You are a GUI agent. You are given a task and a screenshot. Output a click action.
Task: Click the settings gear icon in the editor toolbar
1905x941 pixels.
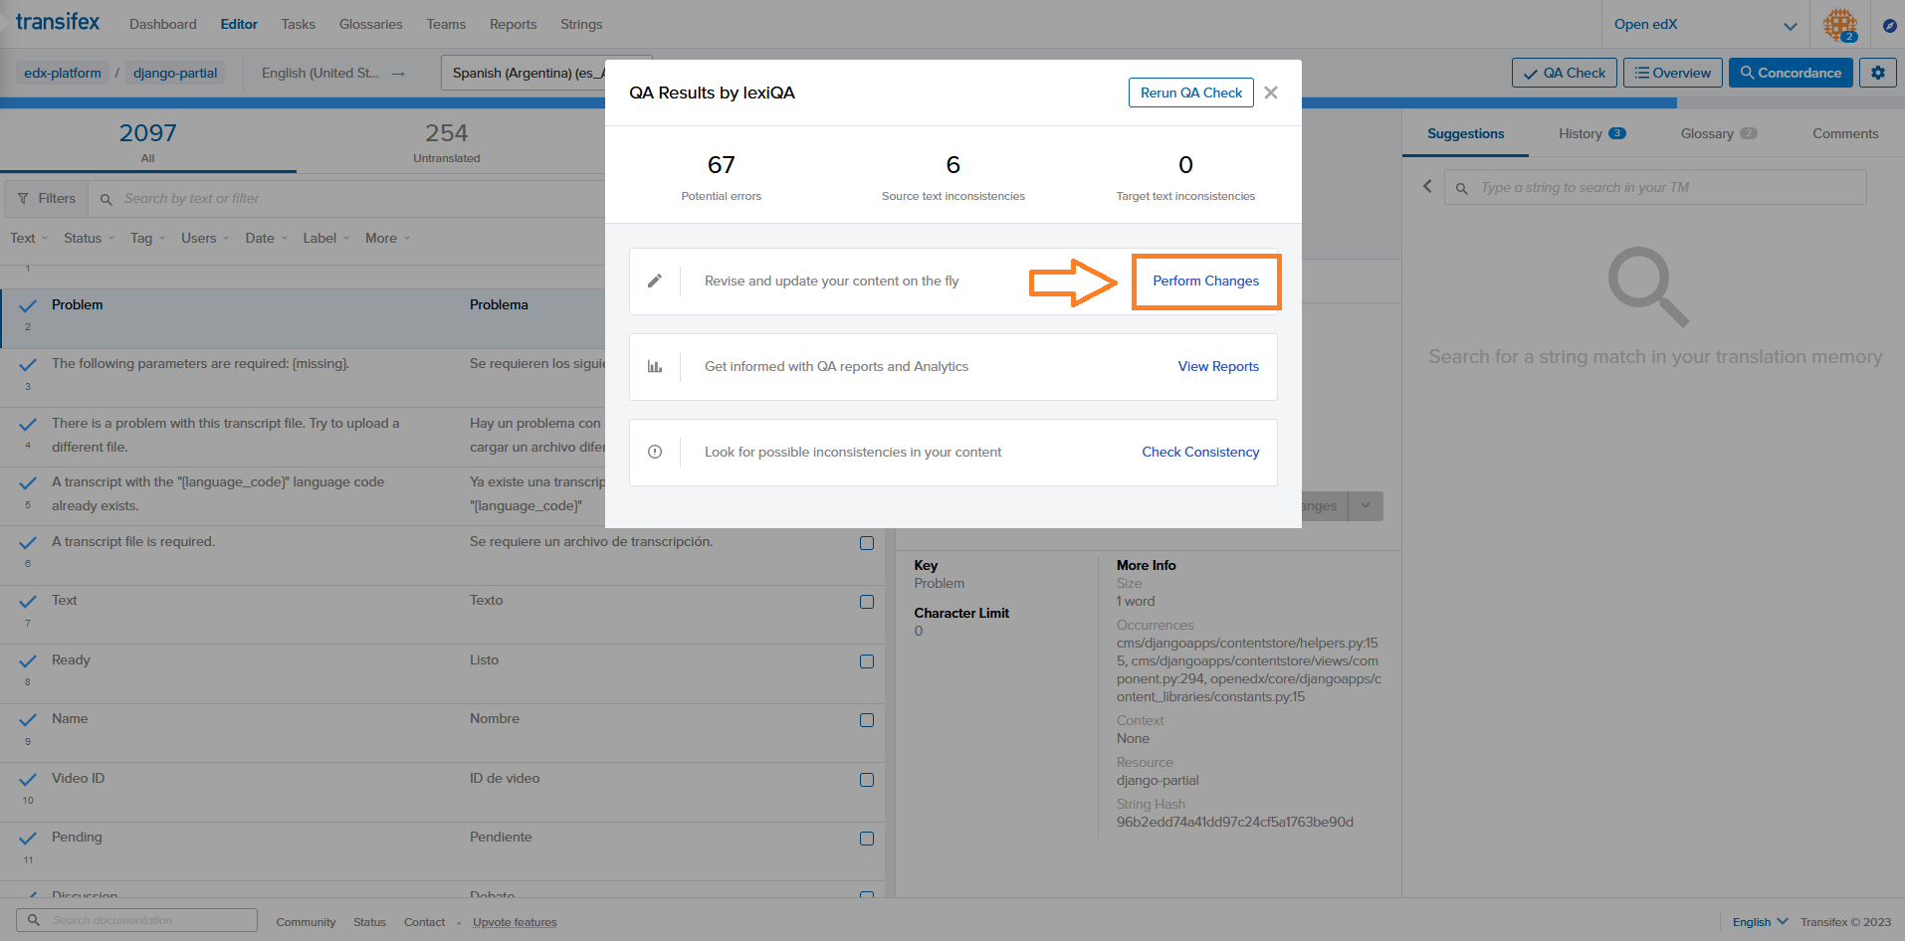1877,73
